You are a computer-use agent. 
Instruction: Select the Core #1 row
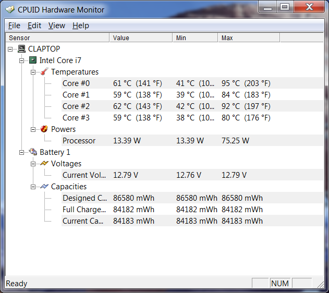(192, 94)
